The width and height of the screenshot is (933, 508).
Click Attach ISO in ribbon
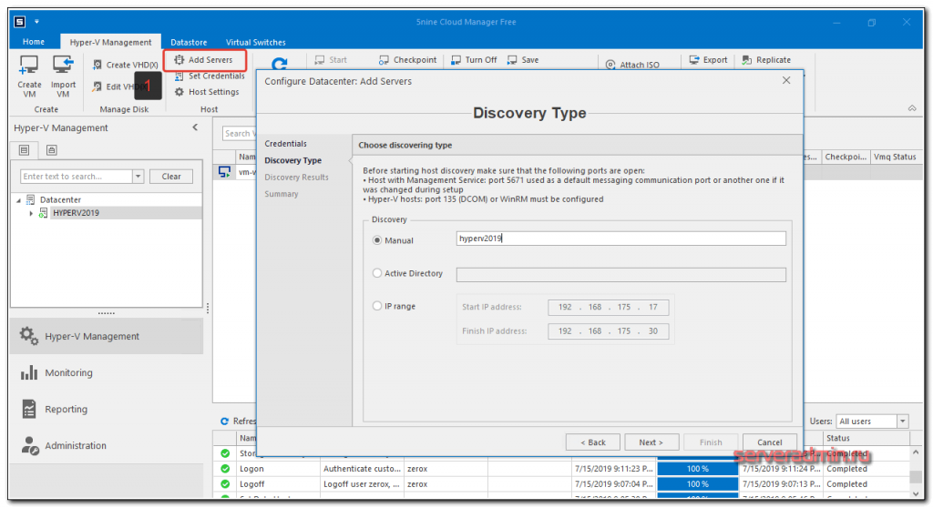tap(631, 65)
